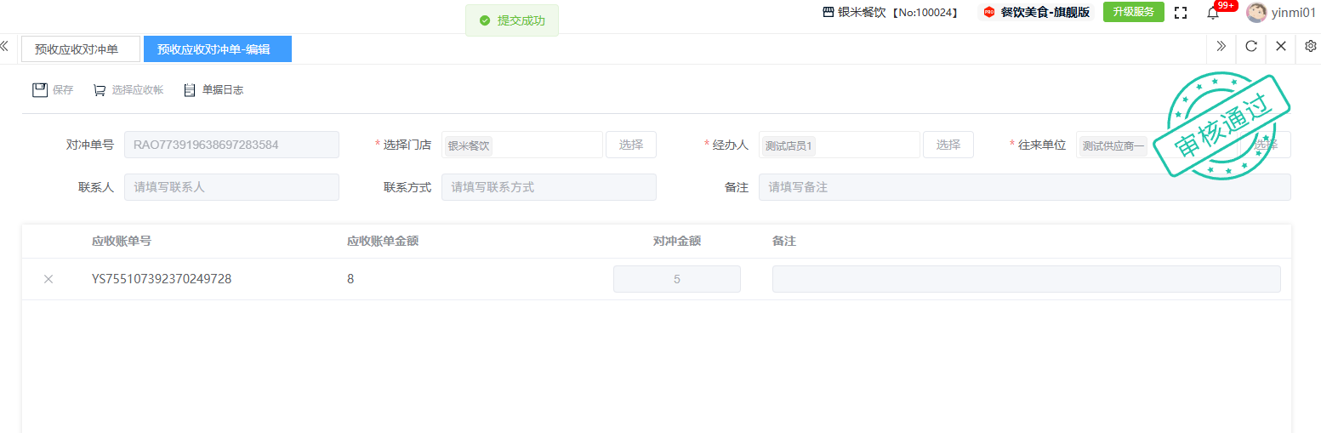Click 选择 button next to 选择门店
Screen dimensions: 1321x433
coord(630,145)
